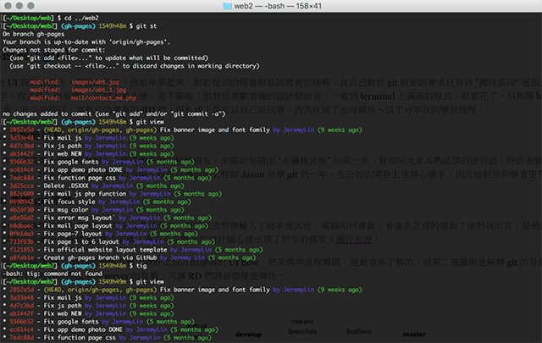This screenshot has width=542, height=343.
Task: Zoom the web2 terminal window
Action: click(x=30, y=6)
